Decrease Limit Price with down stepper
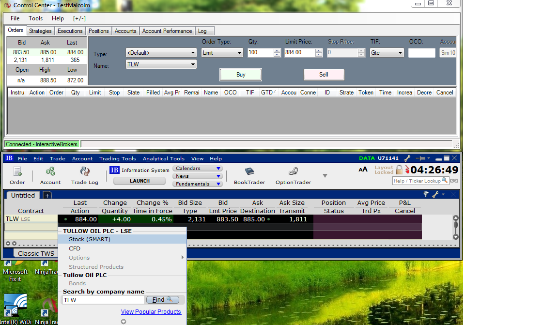Viewport: 558px width, 325px height. (x=319, y=55)
